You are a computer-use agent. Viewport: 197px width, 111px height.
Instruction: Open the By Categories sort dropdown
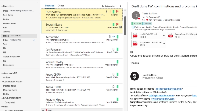click(x=110, y=6)
